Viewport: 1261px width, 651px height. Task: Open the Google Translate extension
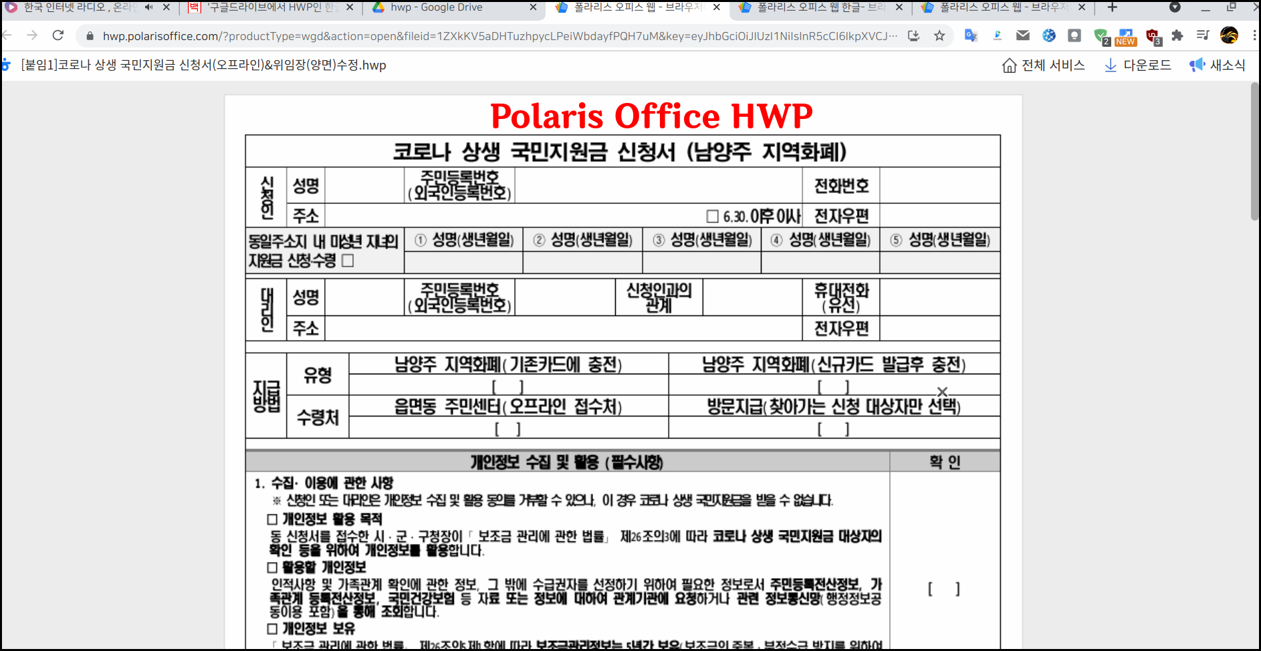pos(971,36)
